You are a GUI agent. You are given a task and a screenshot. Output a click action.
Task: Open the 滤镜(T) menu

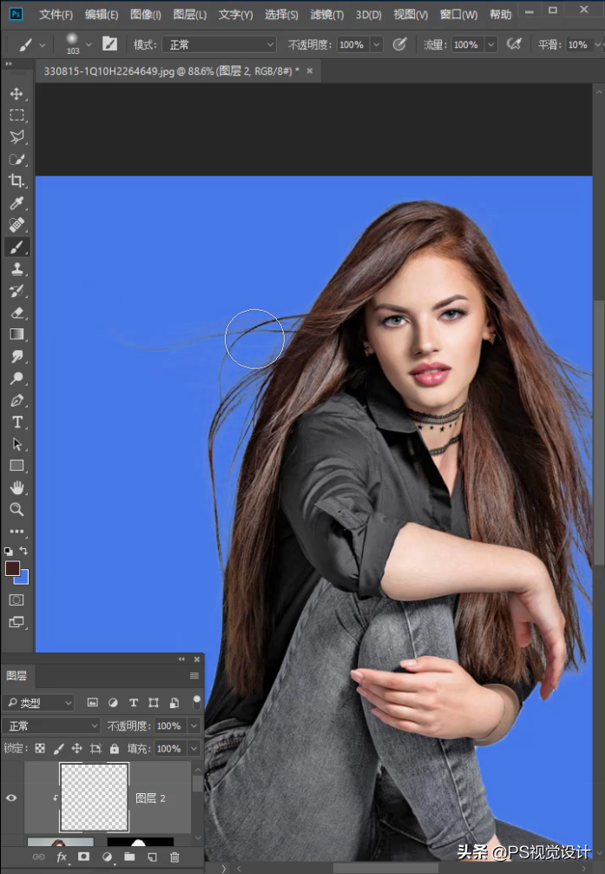tap(327, 15)
